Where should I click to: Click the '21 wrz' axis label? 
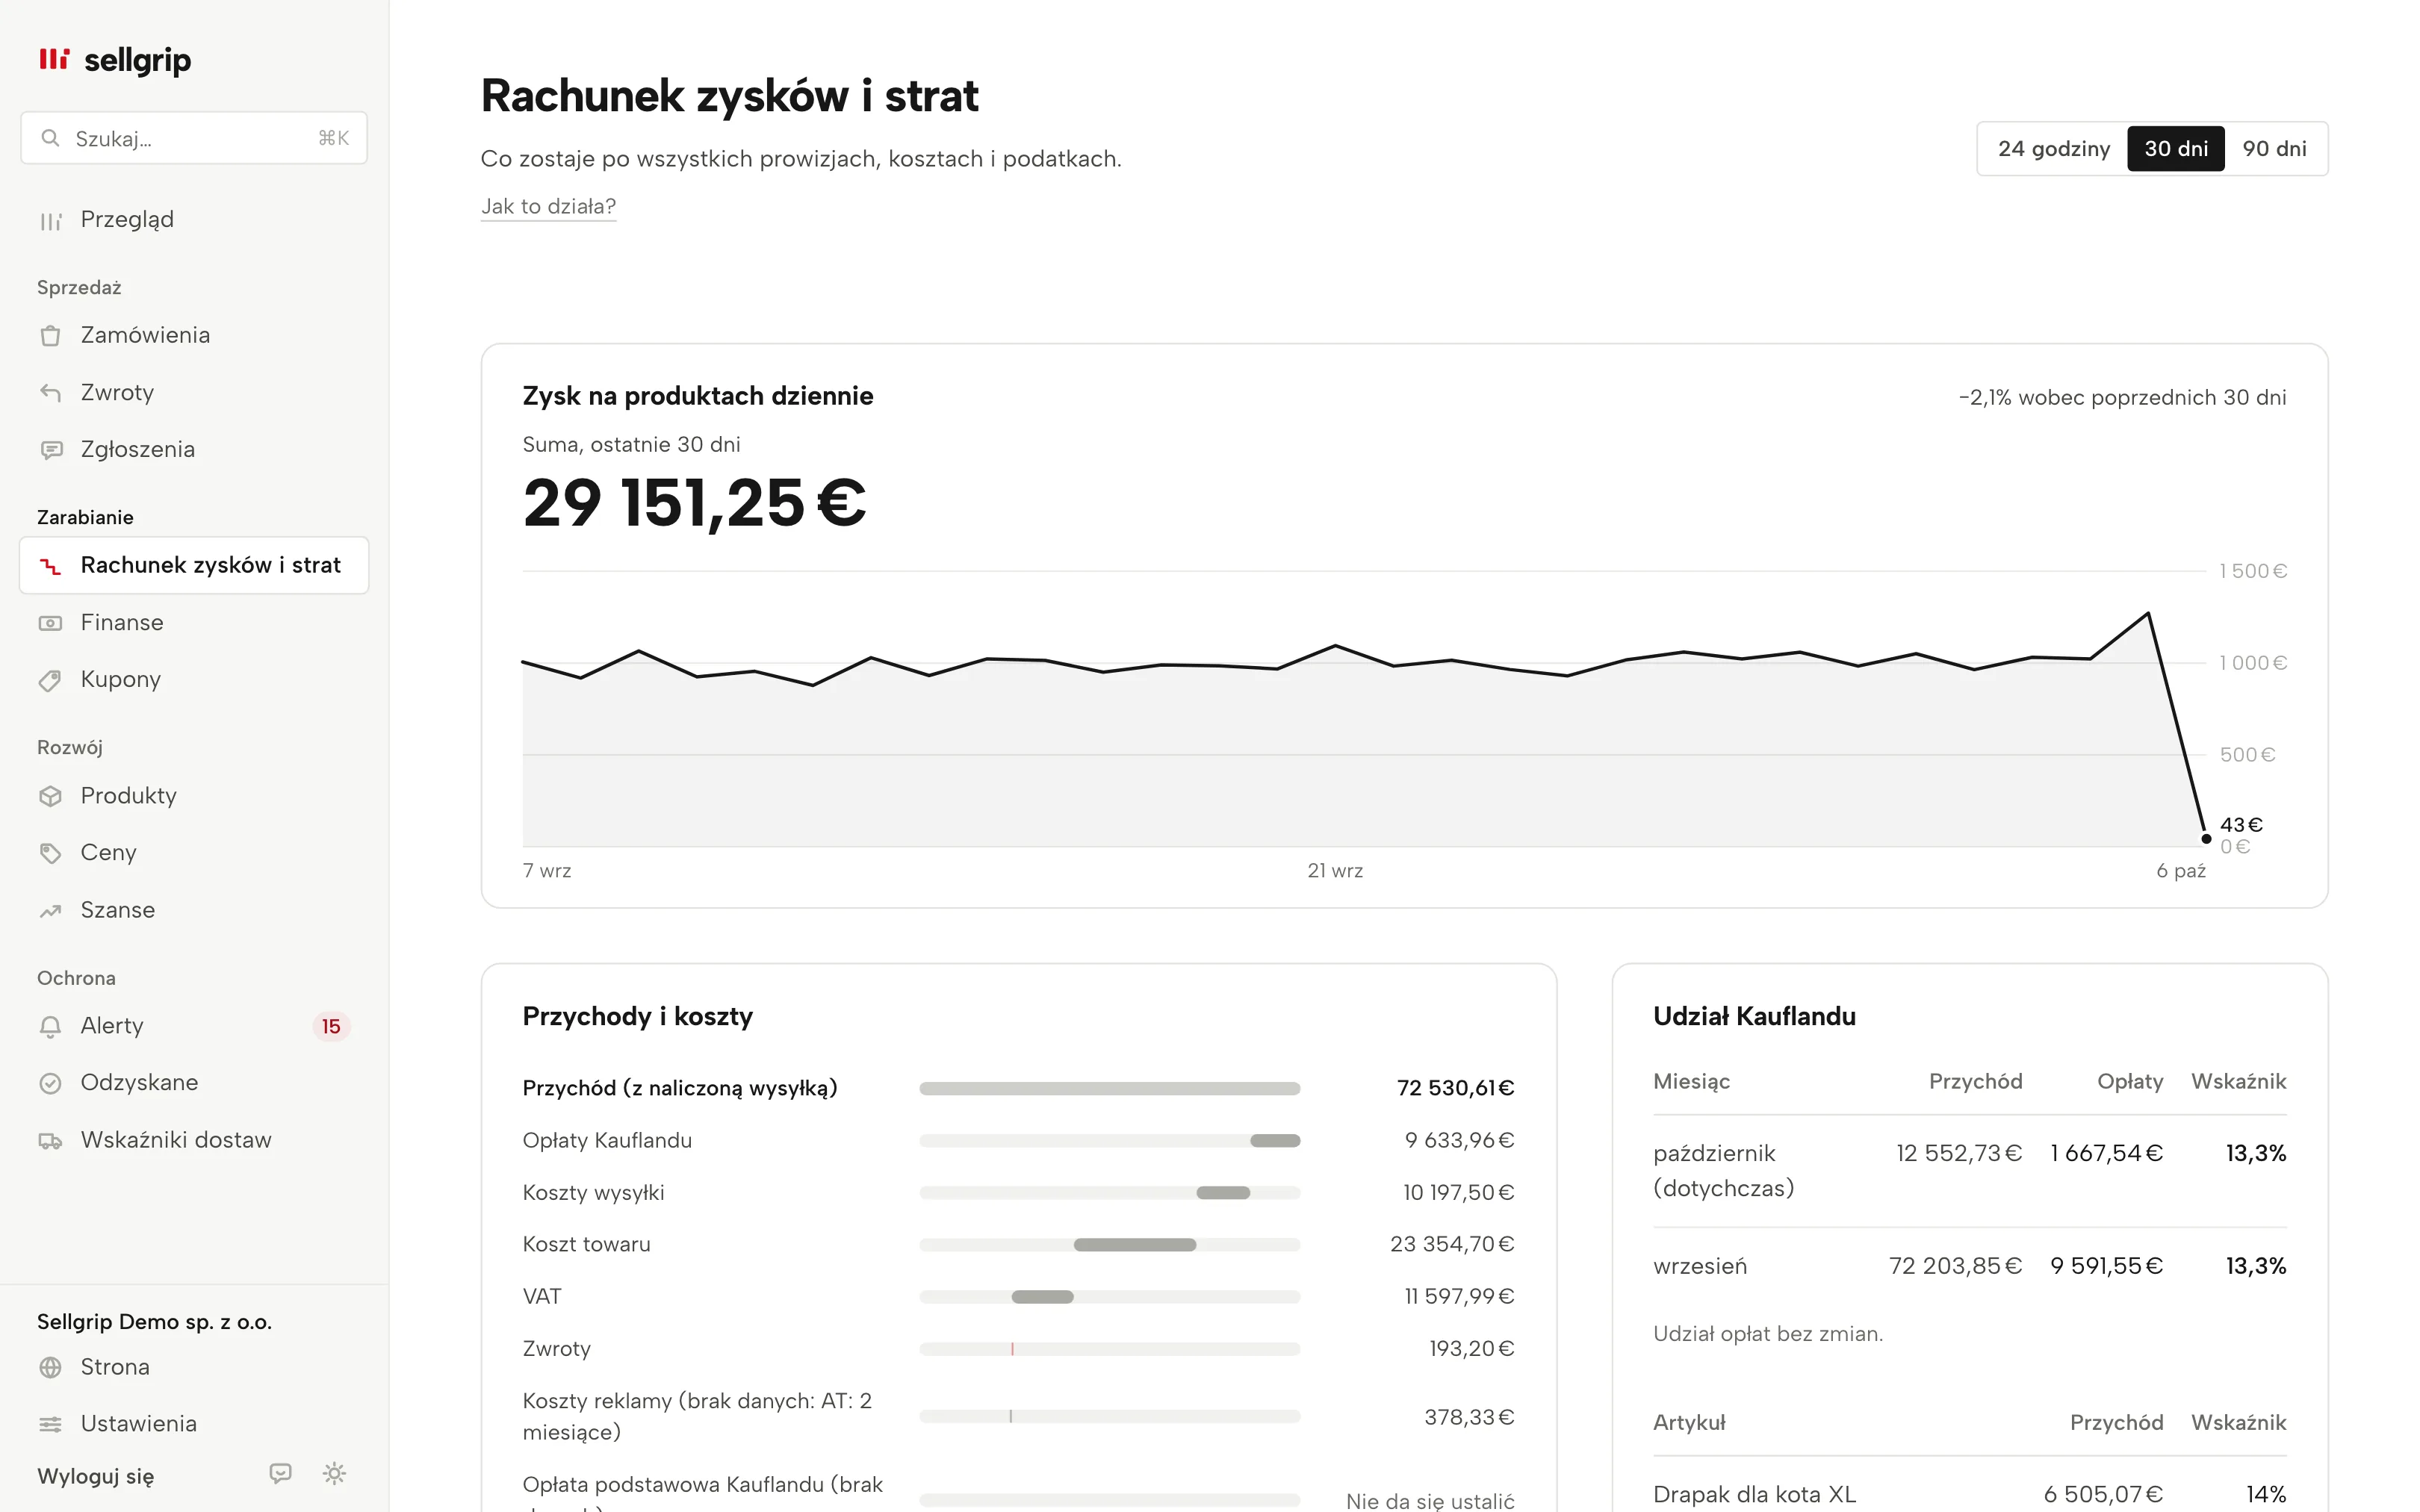[1335, 871]
